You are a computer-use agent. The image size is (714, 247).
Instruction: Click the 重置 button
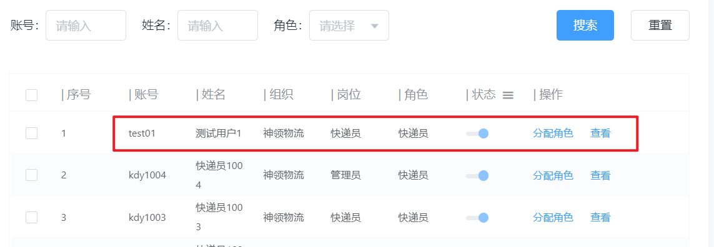click(x=660, y=26)
